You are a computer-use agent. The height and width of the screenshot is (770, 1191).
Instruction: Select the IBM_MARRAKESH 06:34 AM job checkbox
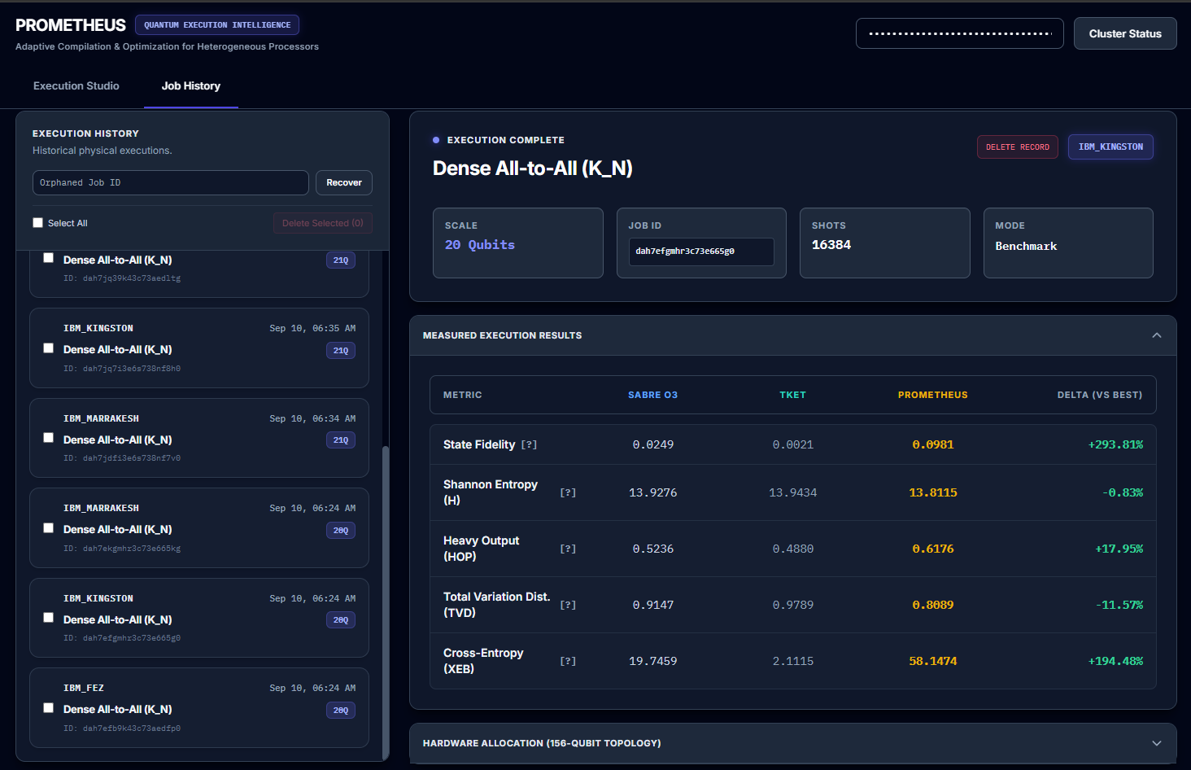[49, 438]
